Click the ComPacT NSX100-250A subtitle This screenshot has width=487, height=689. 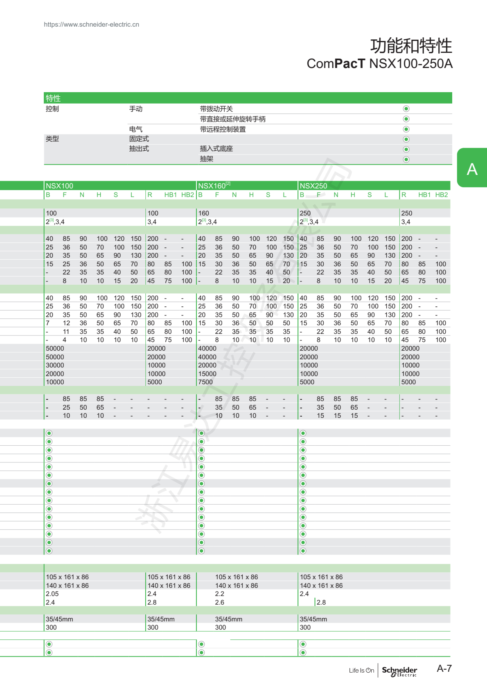379,64
